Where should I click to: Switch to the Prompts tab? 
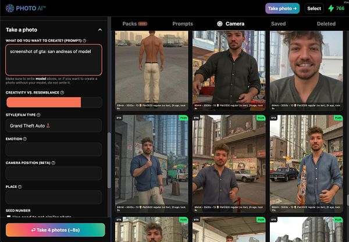[183, 24]
